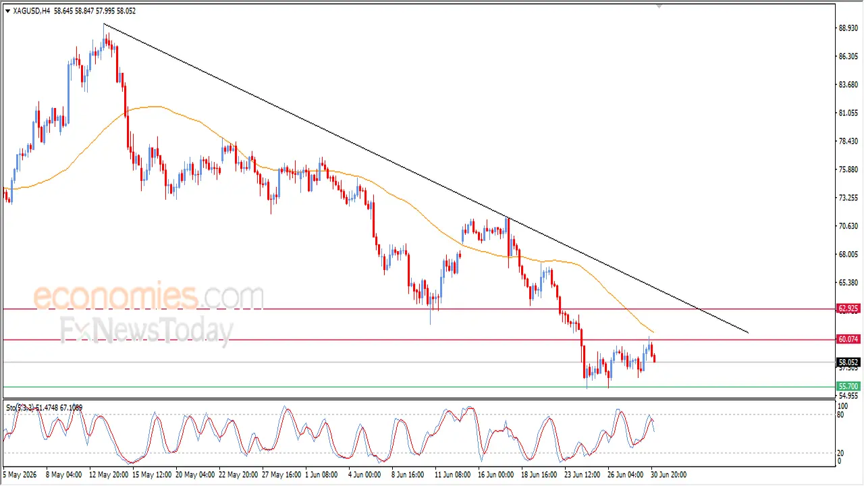
Task: Click the economies.com watermark logo
Action: [148, 298]
